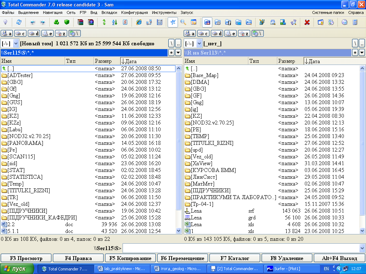Open the Инструменты menu
The height and width of the screenshot is (274, 366).
click(x=164, y=12)
